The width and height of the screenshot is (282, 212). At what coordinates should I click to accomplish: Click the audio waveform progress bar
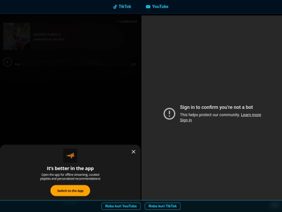76,62
